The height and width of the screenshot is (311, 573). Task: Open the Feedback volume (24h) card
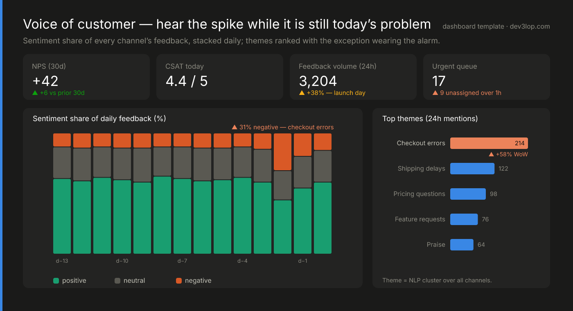pyautogui.click(x=353, y=77)
